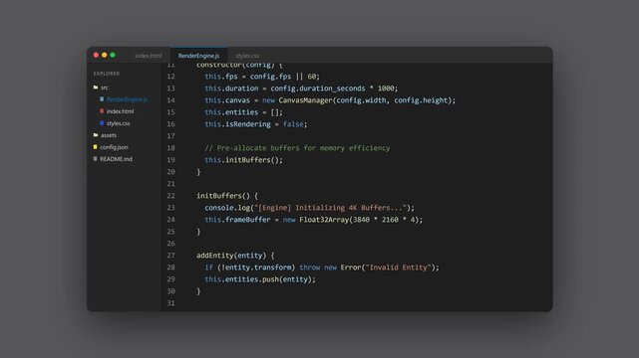Click the src folder icon
The width and height of the screenshot is (639, 358).
point(96,88)
